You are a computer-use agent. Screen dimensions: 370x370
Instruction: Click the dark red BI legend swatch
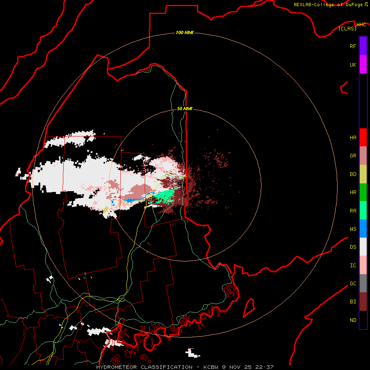(x=363, y=302)
